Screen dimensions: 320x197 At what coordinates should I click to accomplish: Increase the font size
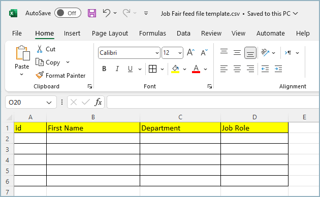click(x=191, y=53)
